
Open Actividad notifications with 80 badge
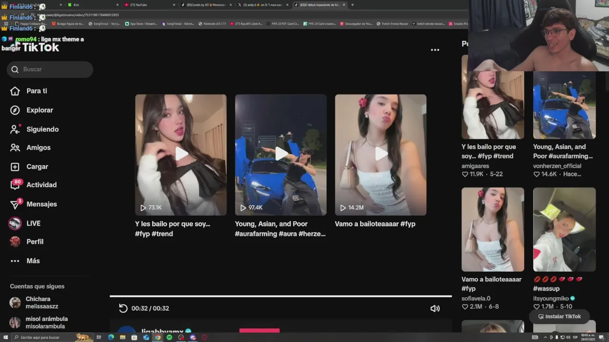[x=34, y=185]
